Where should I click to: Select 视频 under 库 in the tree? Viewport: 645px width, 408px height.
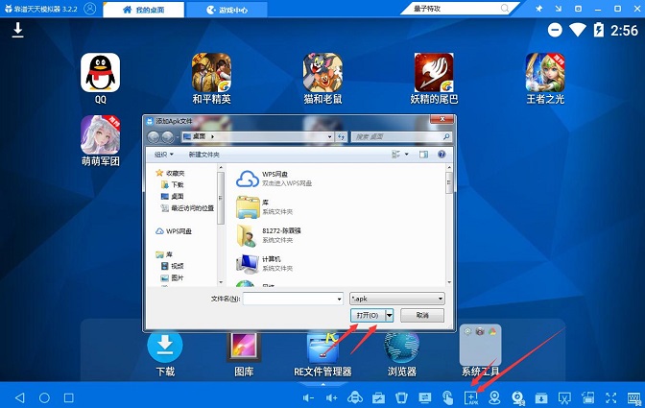[173, 266]
